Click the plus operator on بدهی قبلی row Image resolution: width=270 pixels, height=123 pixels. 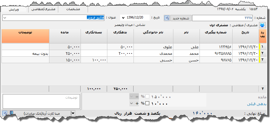tap(137, 104)
